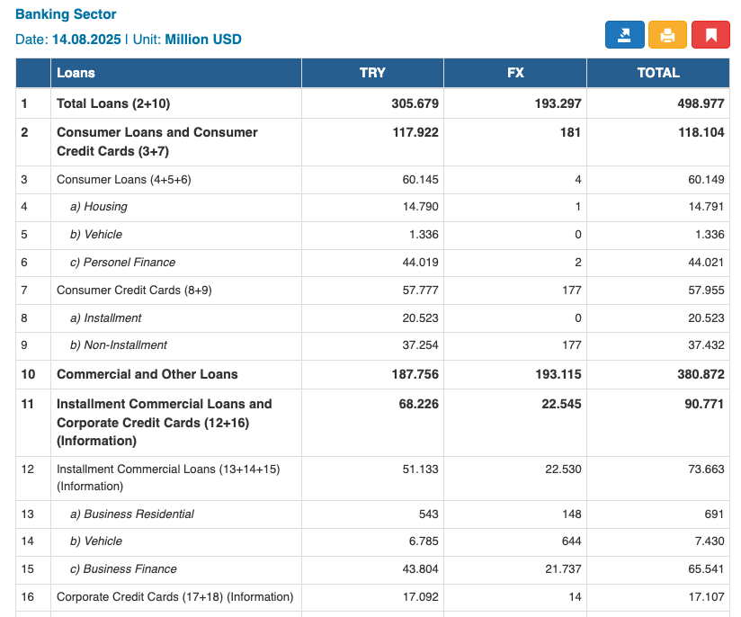Click Total Loans total 498.977
This screenshot has height=617, width=741.
(701, 103)
